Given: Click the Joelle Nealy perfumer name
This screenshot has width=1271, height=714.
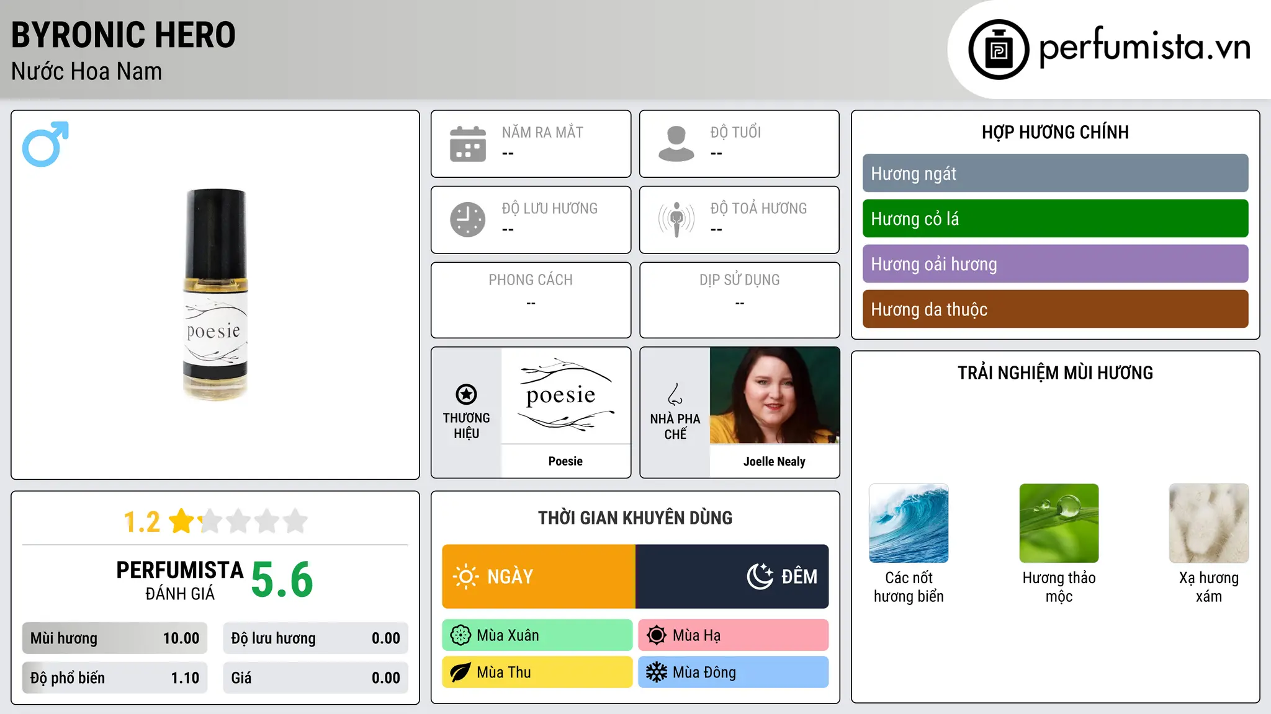Looking at the screenshot, I should click(775, 461).
